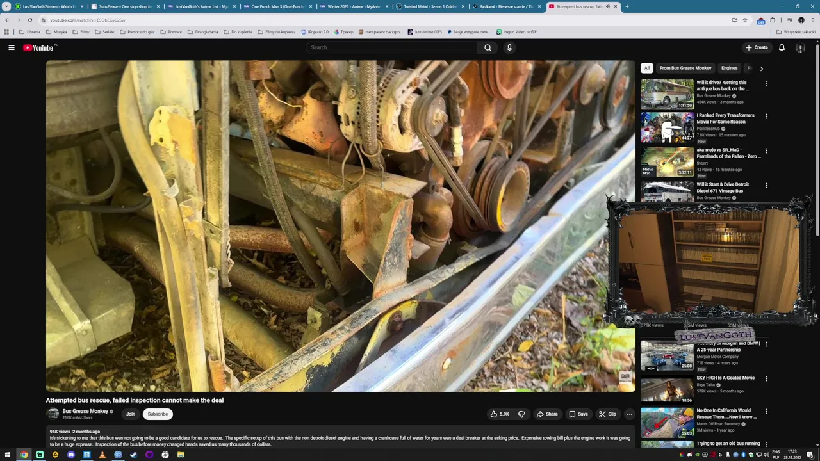Open 'Do oglądania' bookmarks folder
This screenshot has height=461, width=820.
coord(203,31)
